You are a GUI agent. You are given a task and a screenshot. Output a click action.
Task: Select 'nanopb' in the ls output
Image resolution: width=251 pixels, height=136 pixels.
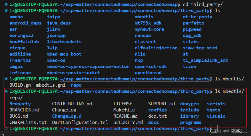[x=143, y=35]
